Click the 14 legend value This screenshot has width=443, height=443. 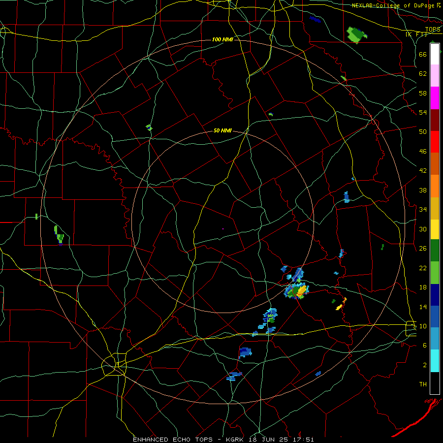(x=423, y=307)
